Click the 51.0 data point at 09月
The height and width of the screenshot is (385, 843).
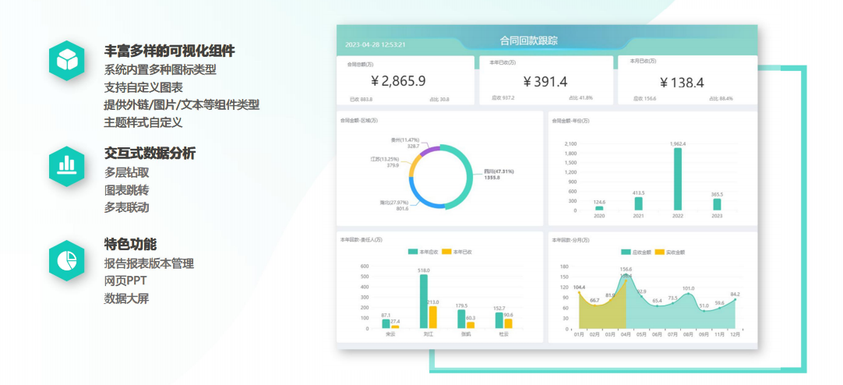click(x=704, y=311)
